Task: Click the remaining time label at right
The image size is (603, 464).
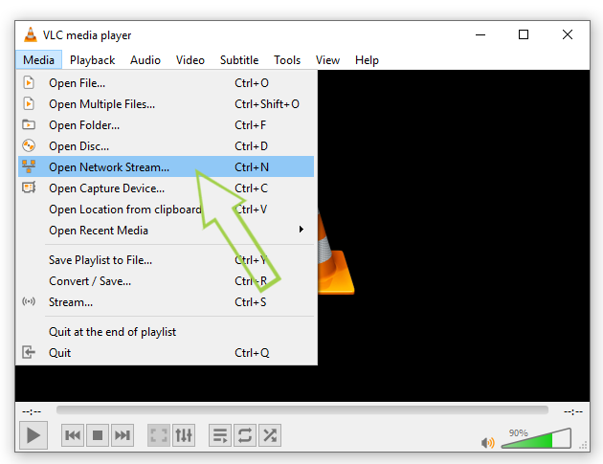Action: coord(573,411)
